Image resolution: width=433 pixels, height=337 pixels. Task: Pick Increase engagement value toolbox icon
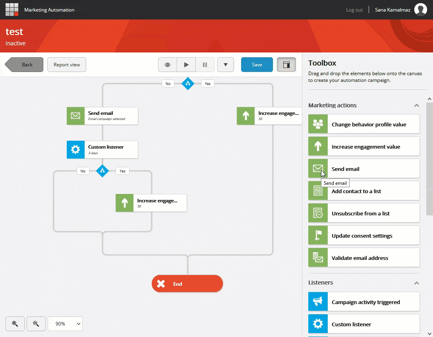[x=318, y=146]
